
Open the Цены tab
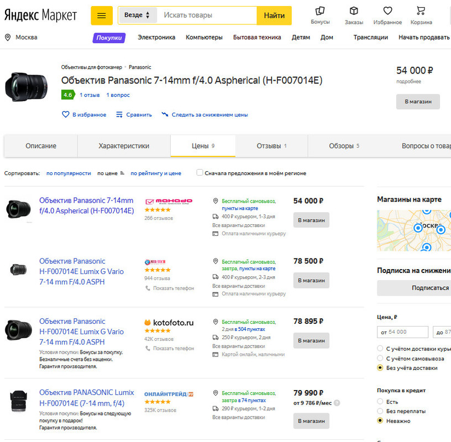click(203, 146)
